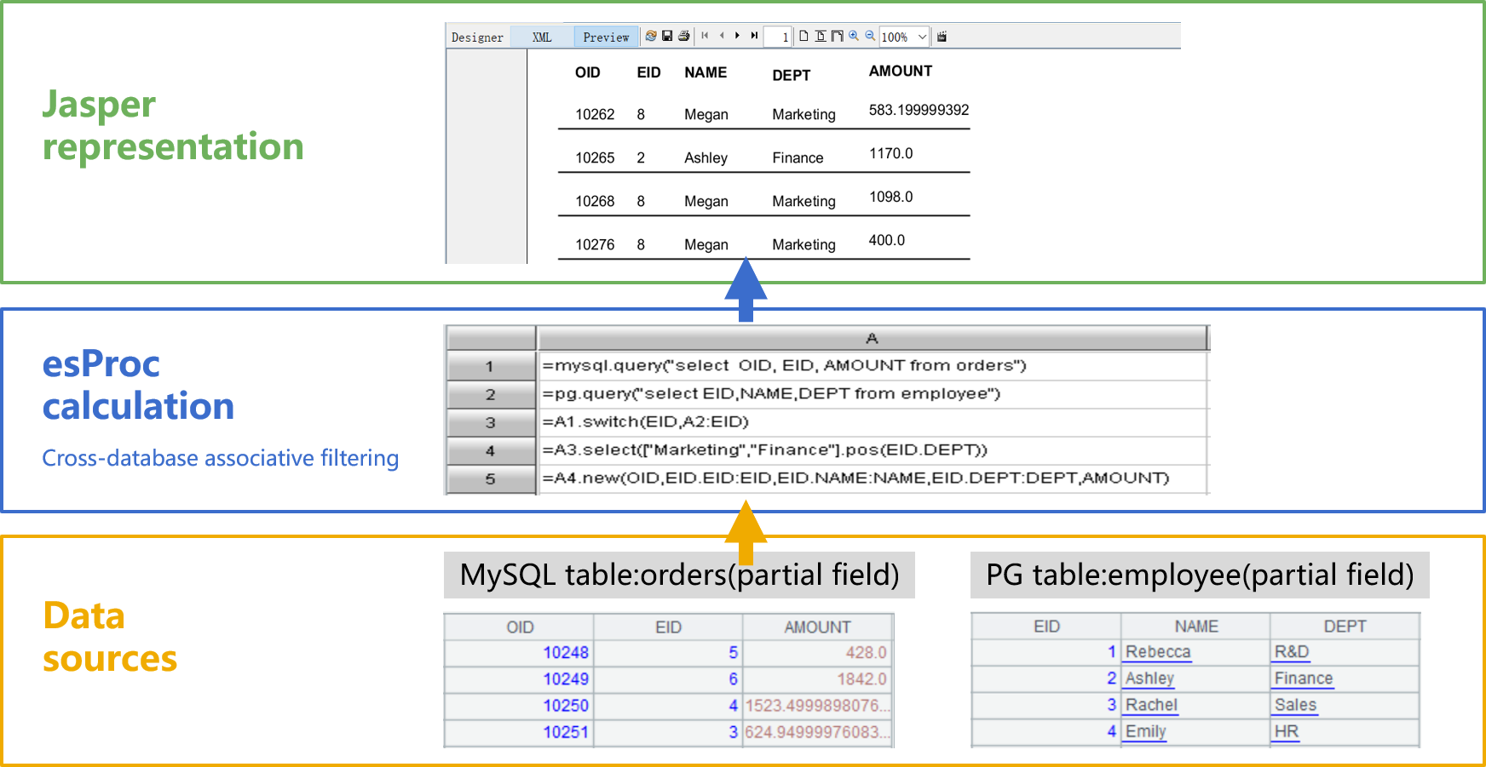Image resolution: width=1486 pixels, height=767 pixels.
Task: Select column header A in the esProc grid
Action: [x=873, y=338]
